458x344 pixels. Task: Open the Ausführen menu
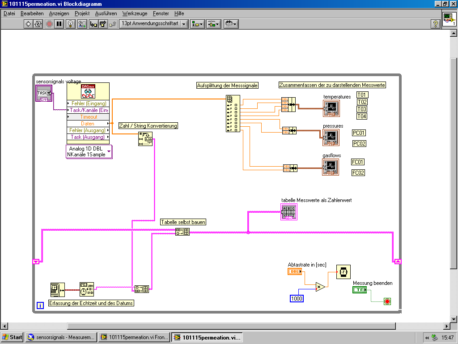click(106, 13)
